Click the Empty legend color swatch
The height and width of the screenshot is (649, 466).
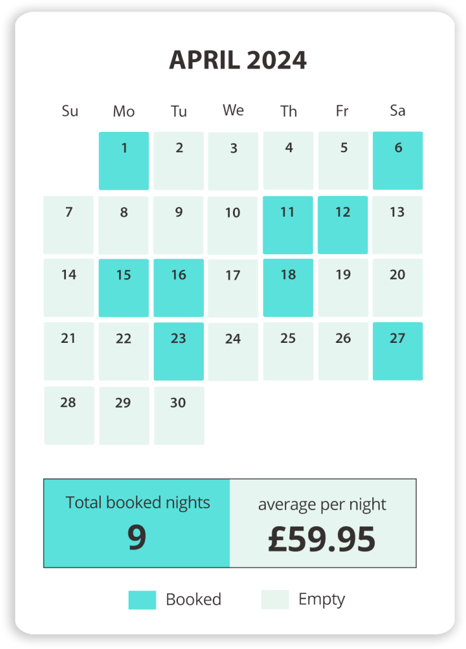(x=275, y=600)
